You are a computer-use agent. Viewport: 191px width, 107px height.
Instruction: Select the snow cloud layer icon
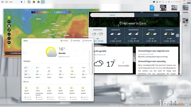tap(9, 30)
